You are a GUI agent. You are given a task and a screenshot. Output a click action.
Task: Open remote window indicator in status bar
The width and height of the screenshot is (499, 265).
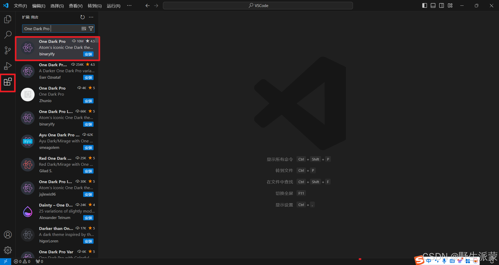point(5,261)
